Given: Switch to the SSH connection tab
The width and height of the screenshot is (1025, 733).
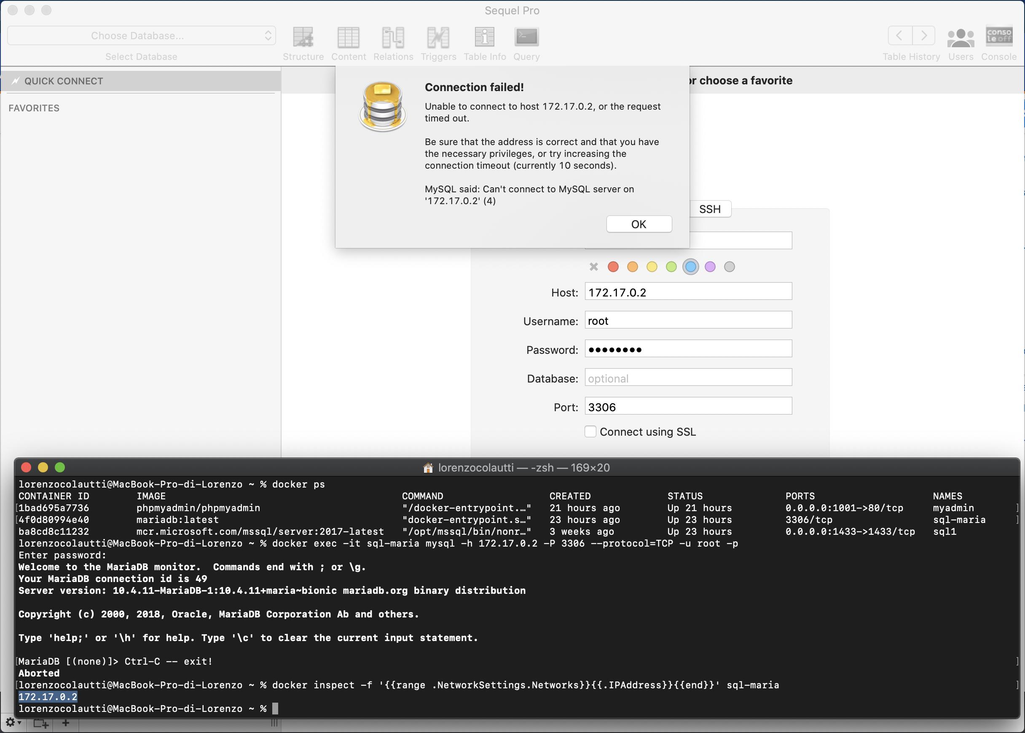Looking at the screenshot, I should (710, 209).
